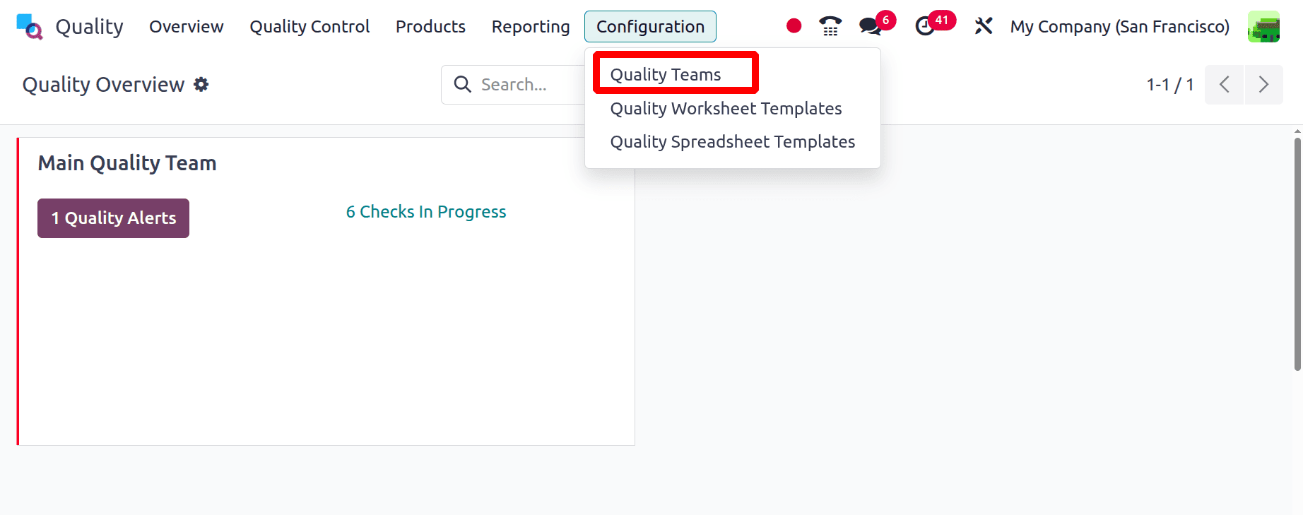
Task: Select Quality Worksheet Templates
Action: [x=726, y=108]
